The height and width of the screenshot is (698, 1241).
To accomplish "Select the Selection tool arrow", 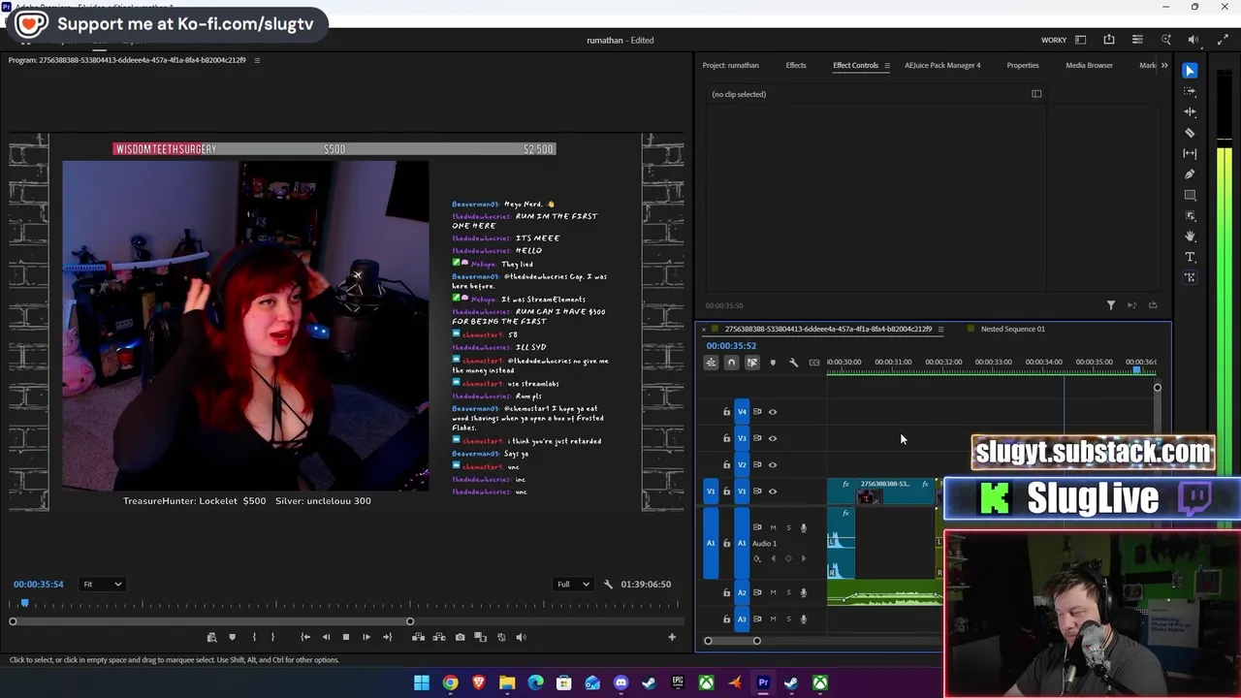I will (x=1190, y=71).
